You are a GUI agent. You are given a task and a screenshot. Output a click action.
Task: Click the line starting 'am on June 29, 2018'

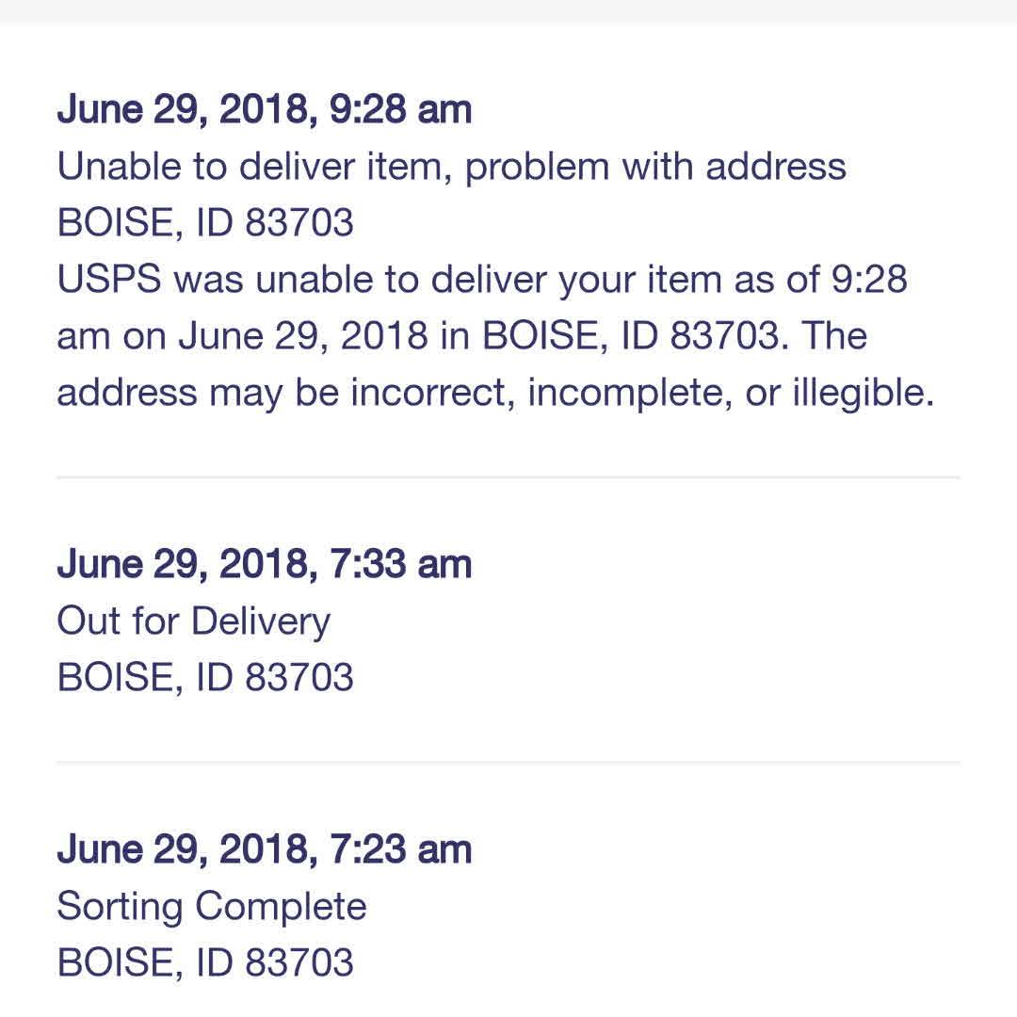461,336
